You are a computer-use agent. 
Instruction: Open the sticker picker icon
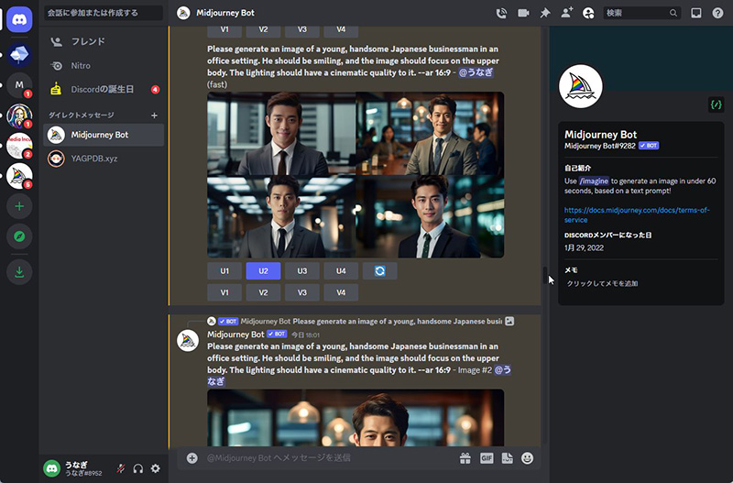click(x=508, y=457)
